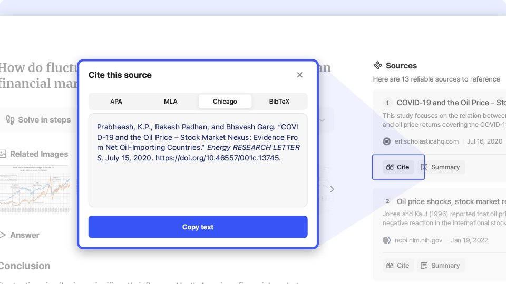Switch to BibTeX citation format
Screen dimensions: 506x284
click(279, 102)
